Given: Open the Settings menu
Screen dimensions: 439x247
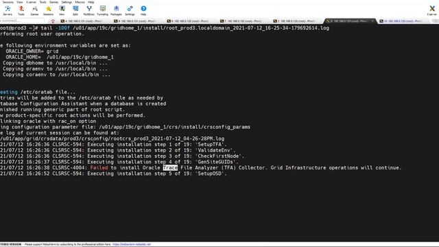Looking at the screenshot, I should [67, 2].
